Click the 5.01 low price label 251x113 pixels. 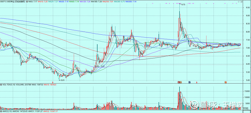(x=63, y=80)
